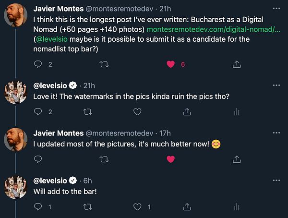Unlike Javier's tweet with 6 likes
Screen dimensions: 288x218
click(170, 63)
